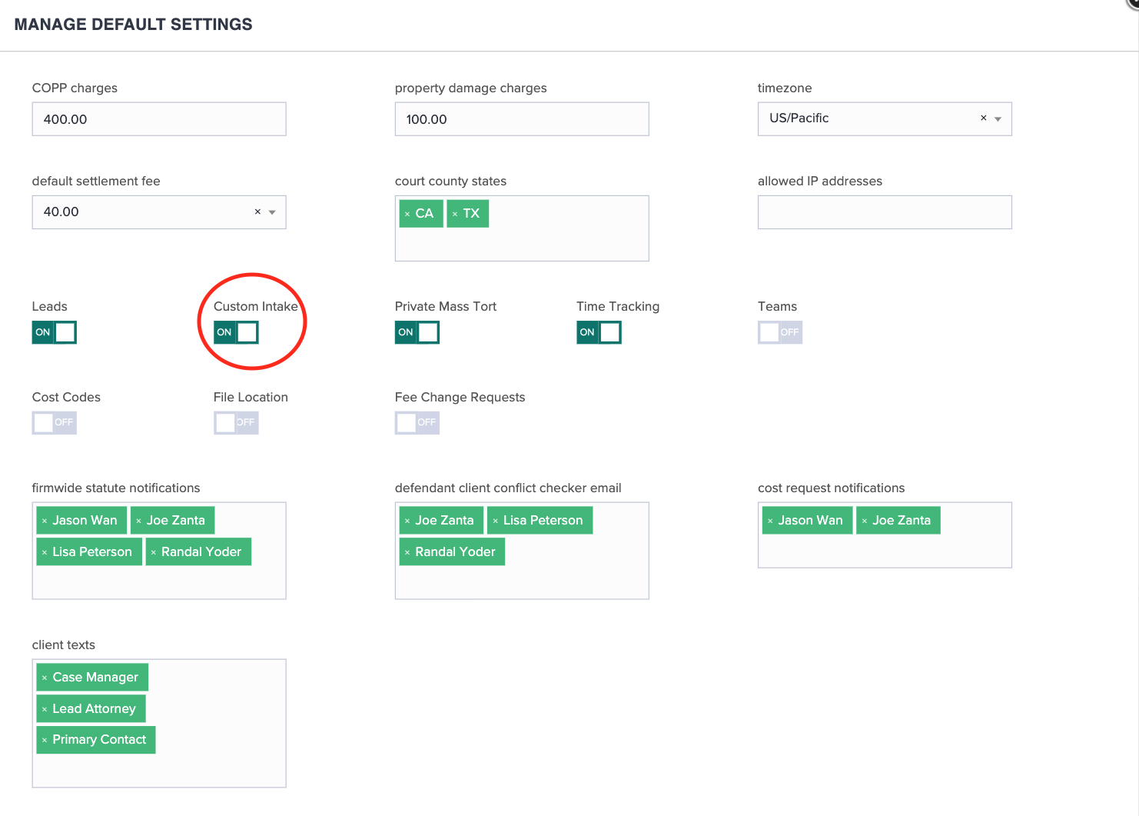Image resolution: width=1139 pixels, height=816 pixels.
Task: Click the allowed IP addresses field
Action: tap(884, 211)
